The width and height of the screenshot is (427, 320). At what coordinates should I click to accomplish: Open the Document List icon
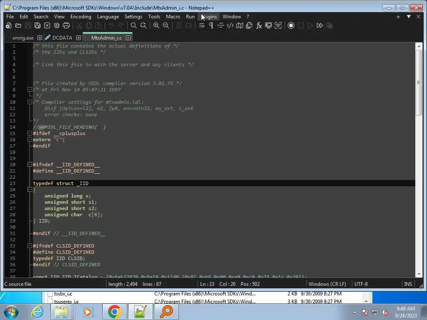[x=249, y=25]
